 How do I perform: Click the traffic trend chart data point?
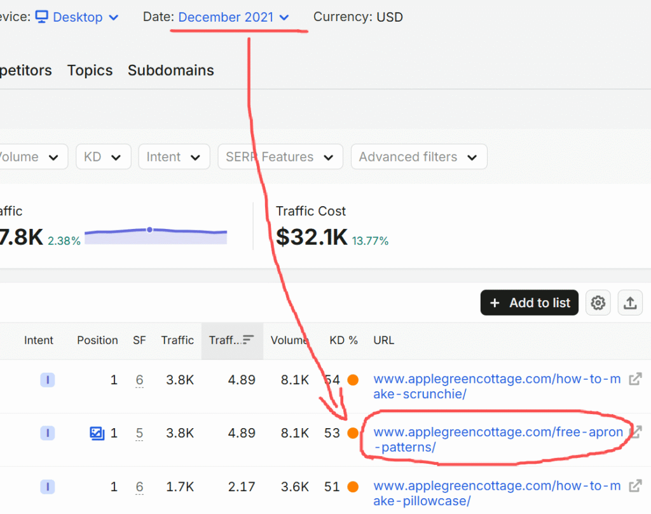point(149,230)
